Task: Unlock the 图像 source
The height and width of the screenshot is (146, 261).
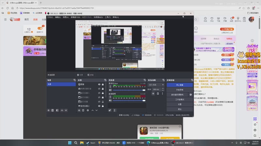Action: pos(103,84)
